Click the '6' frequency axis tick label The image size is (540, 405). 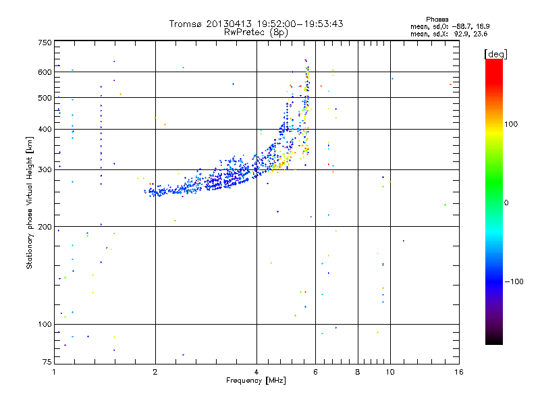pyautogui.click(x=315, y=372)
